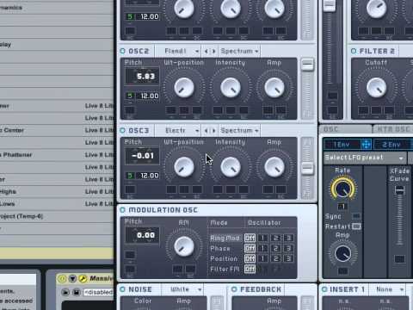
Task: Toggle the Filter 2 power button
Action: [354, 51]
